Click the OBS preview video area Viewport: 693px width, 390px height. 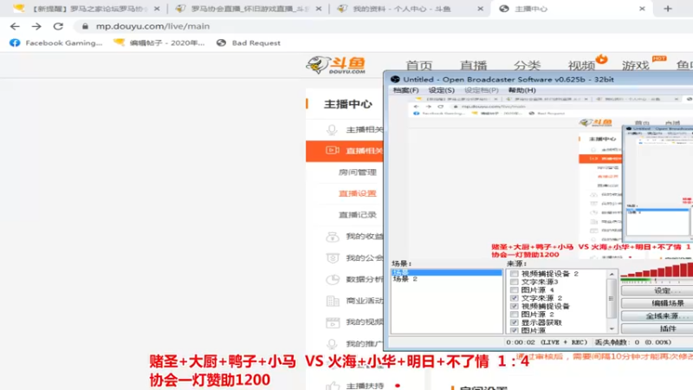click(x=541, y=177)
